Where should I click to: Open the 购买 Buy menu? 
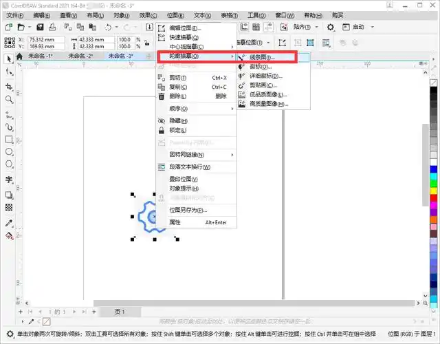(338, 15)
